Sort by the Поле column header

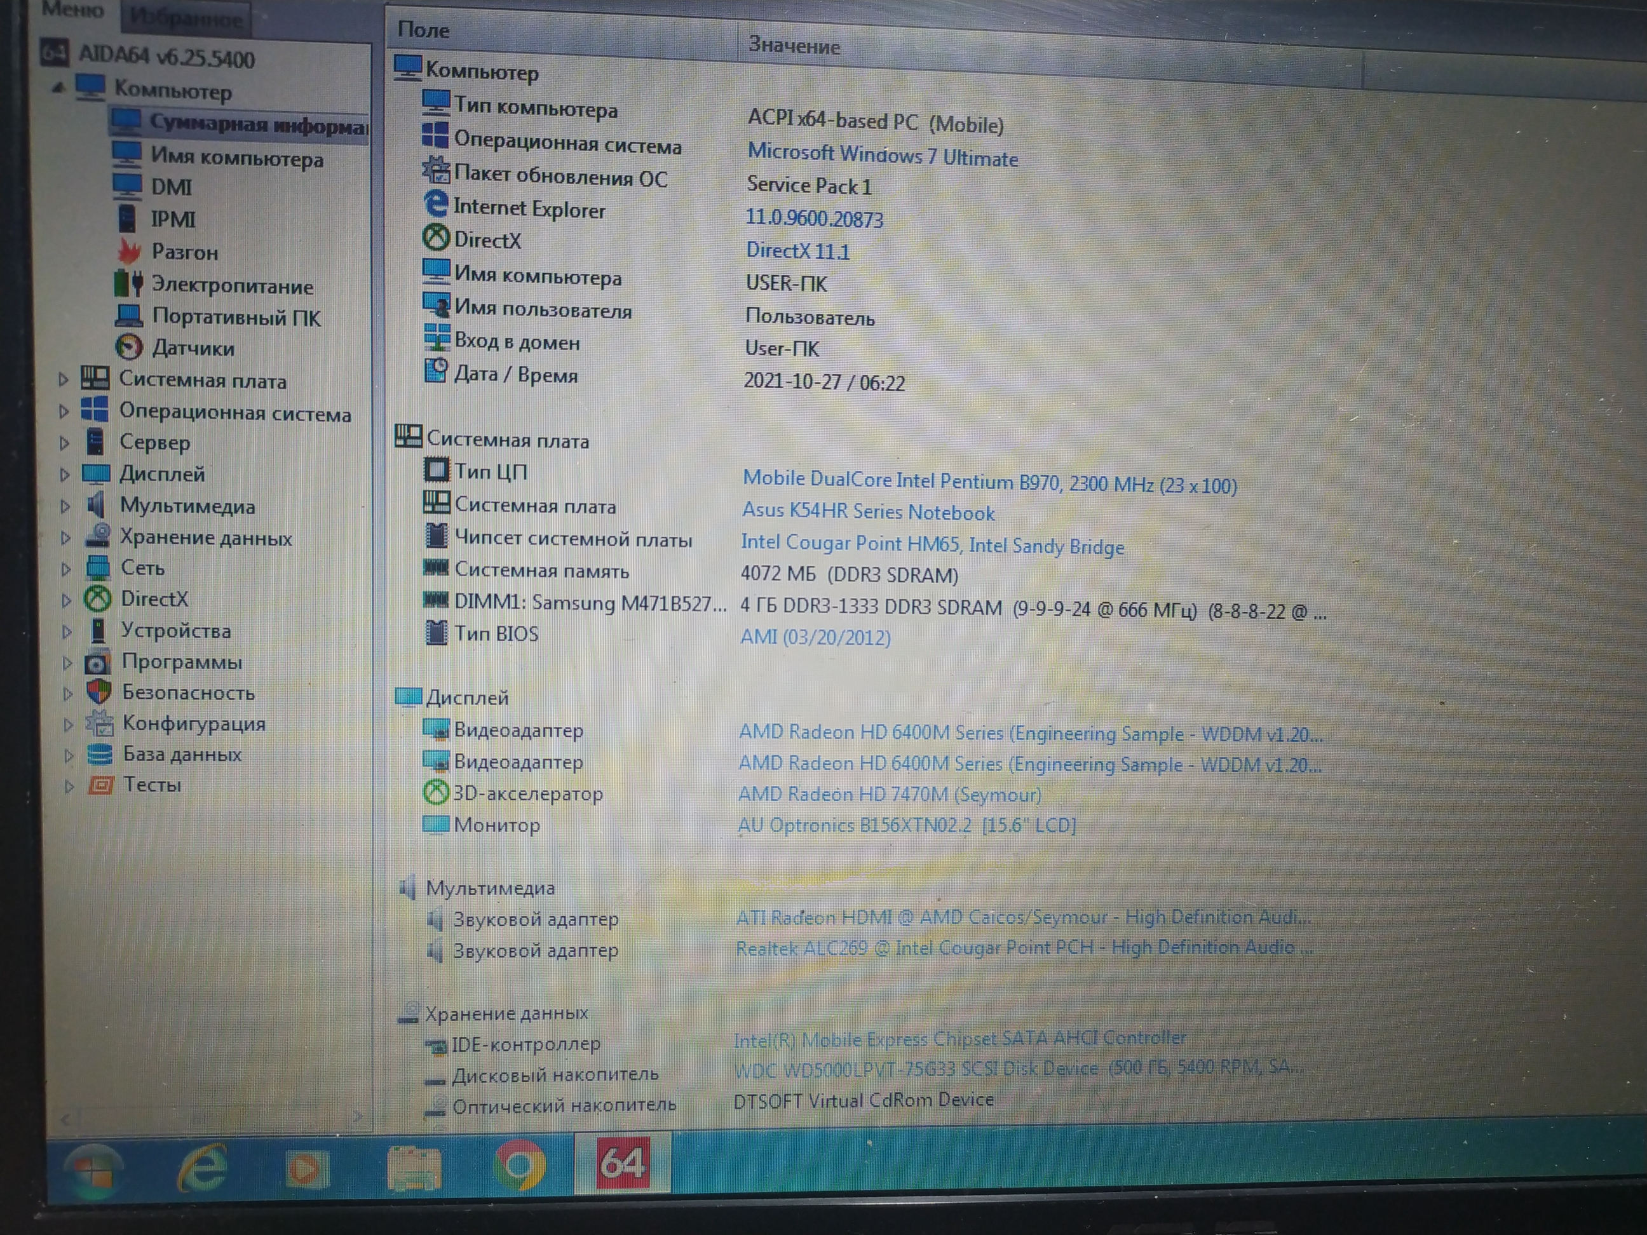562,35
